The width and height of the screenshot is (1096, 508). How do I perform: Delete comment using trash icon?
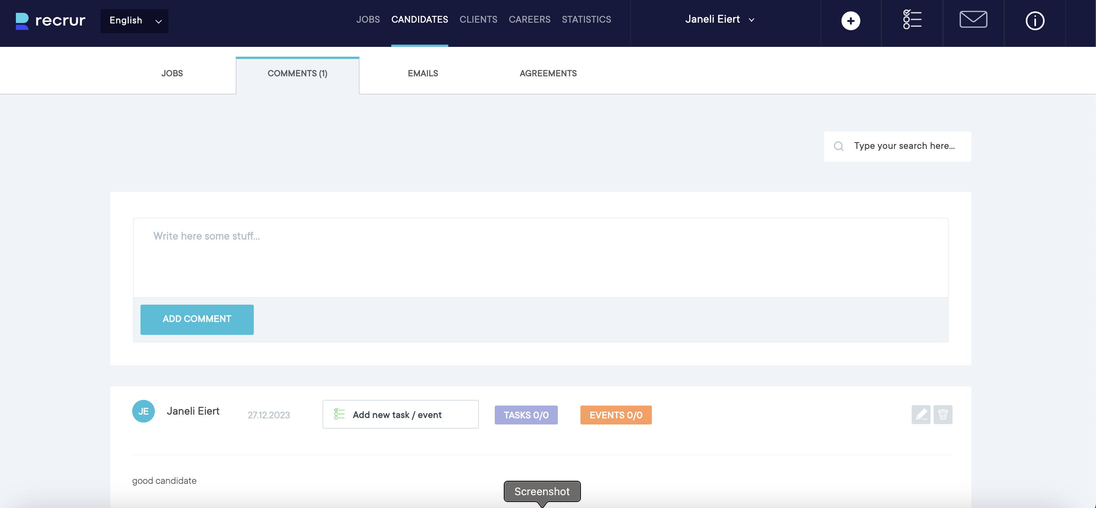click(x=943, y=414)
